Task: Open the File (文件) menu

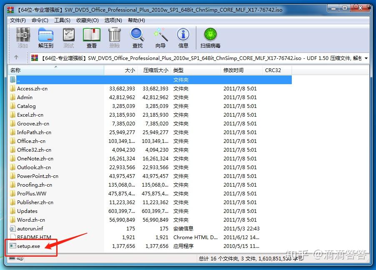Action: [18, 20]
